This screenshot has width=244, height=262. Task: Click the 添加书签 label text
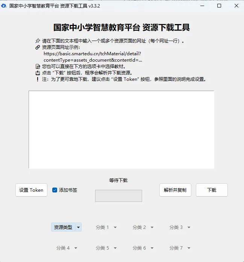[68, 190]
